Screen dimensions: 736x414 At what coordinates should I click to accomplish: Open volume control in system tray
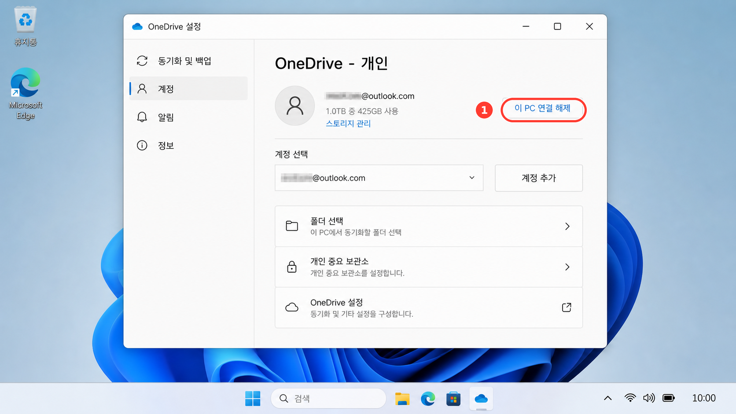(649, 398)
